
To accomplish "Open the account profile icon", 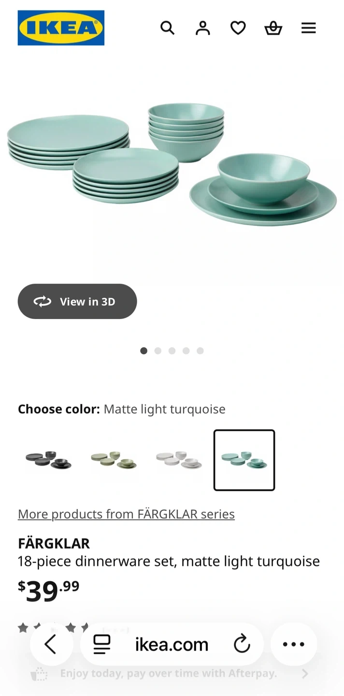I will pos(202,28).
